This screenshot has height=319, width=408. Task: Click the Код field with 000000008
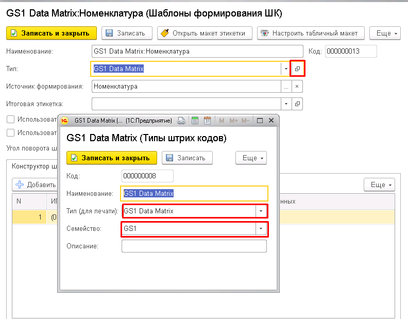pos(147,176)
